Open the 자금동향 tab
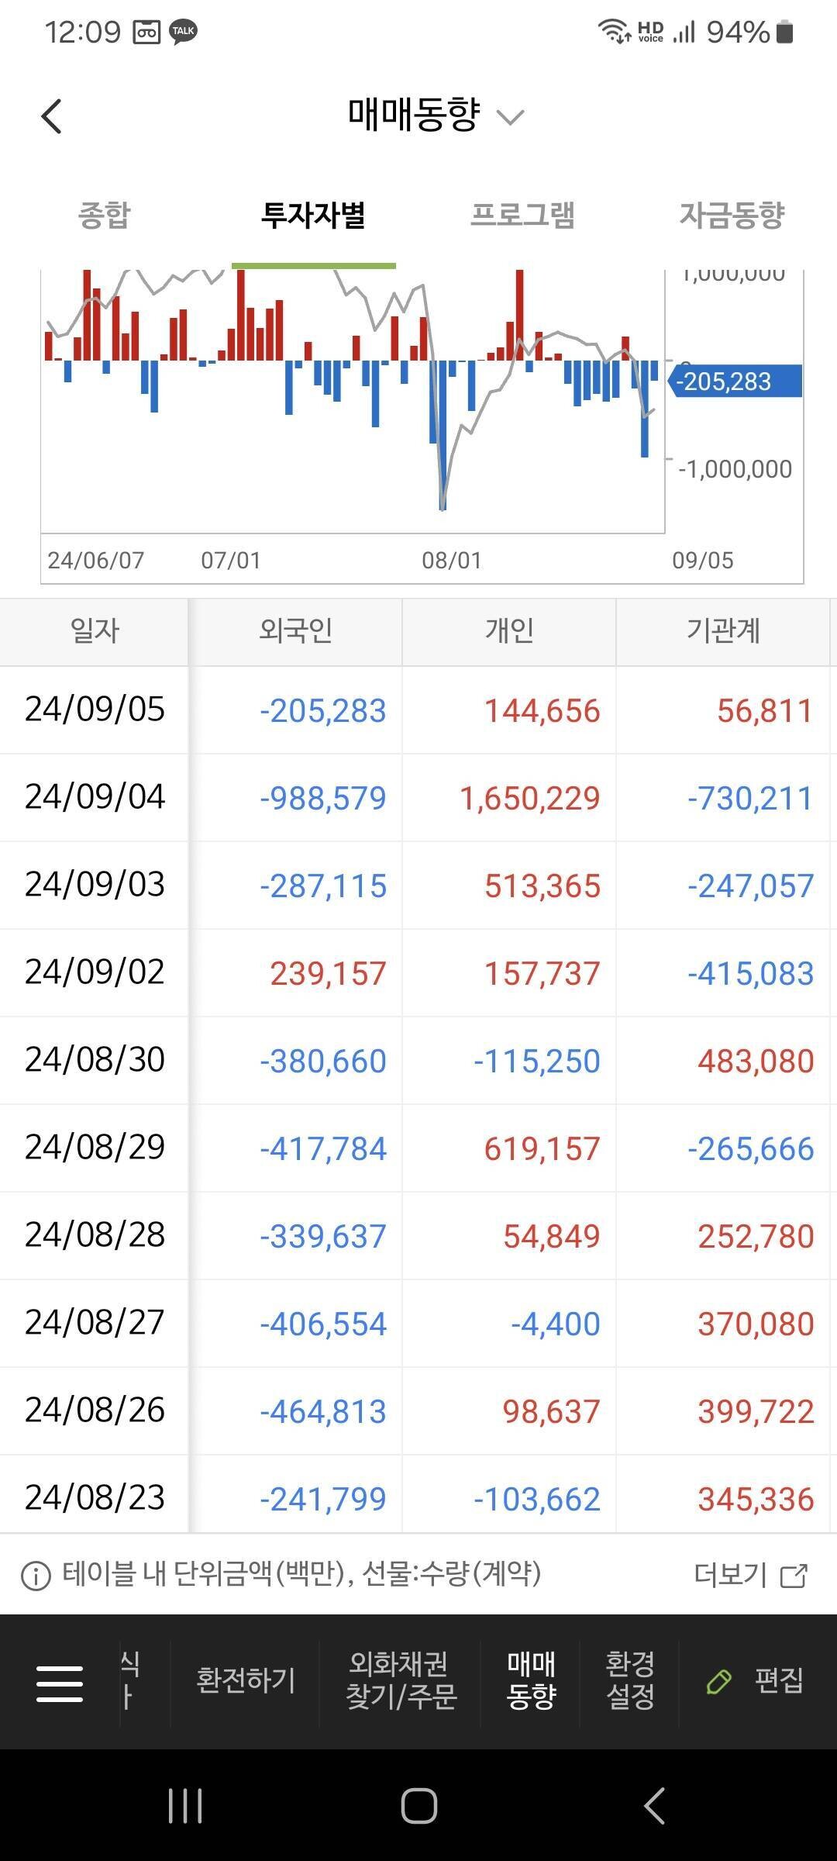 (x=732, y=215)
